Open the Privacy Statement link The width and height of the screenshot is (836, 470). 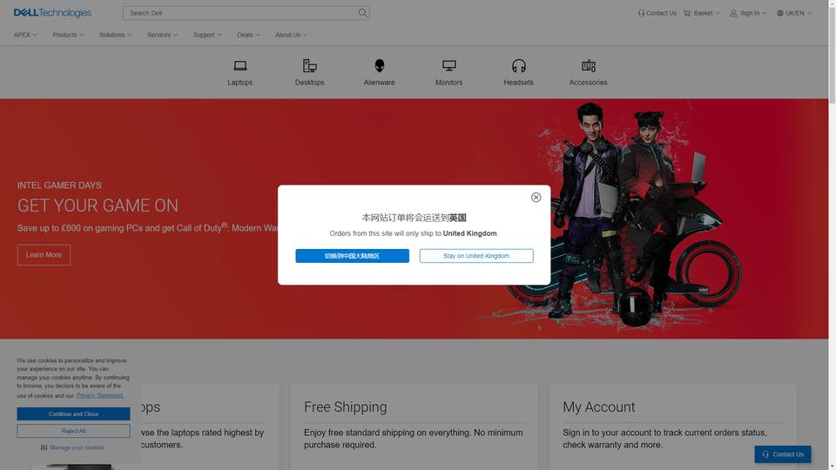100,395
